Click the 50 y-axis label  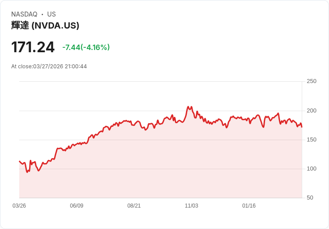310,198
